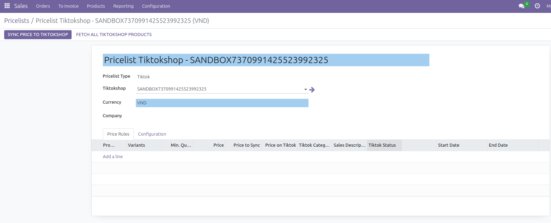Open the Products menu

point(96,6)
